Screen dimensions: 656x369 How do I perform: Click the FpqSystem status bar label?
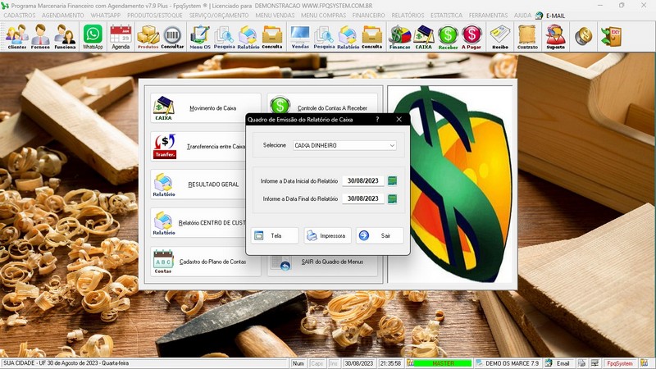pos(620,363)
